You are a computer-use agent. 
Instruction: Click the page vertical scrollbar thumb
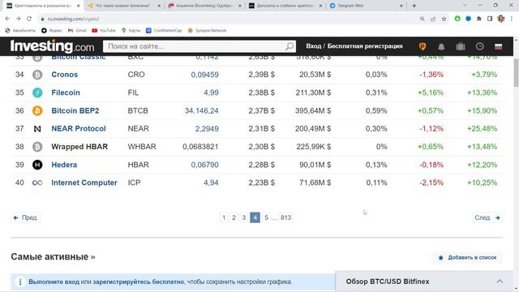tap(516, 72)
